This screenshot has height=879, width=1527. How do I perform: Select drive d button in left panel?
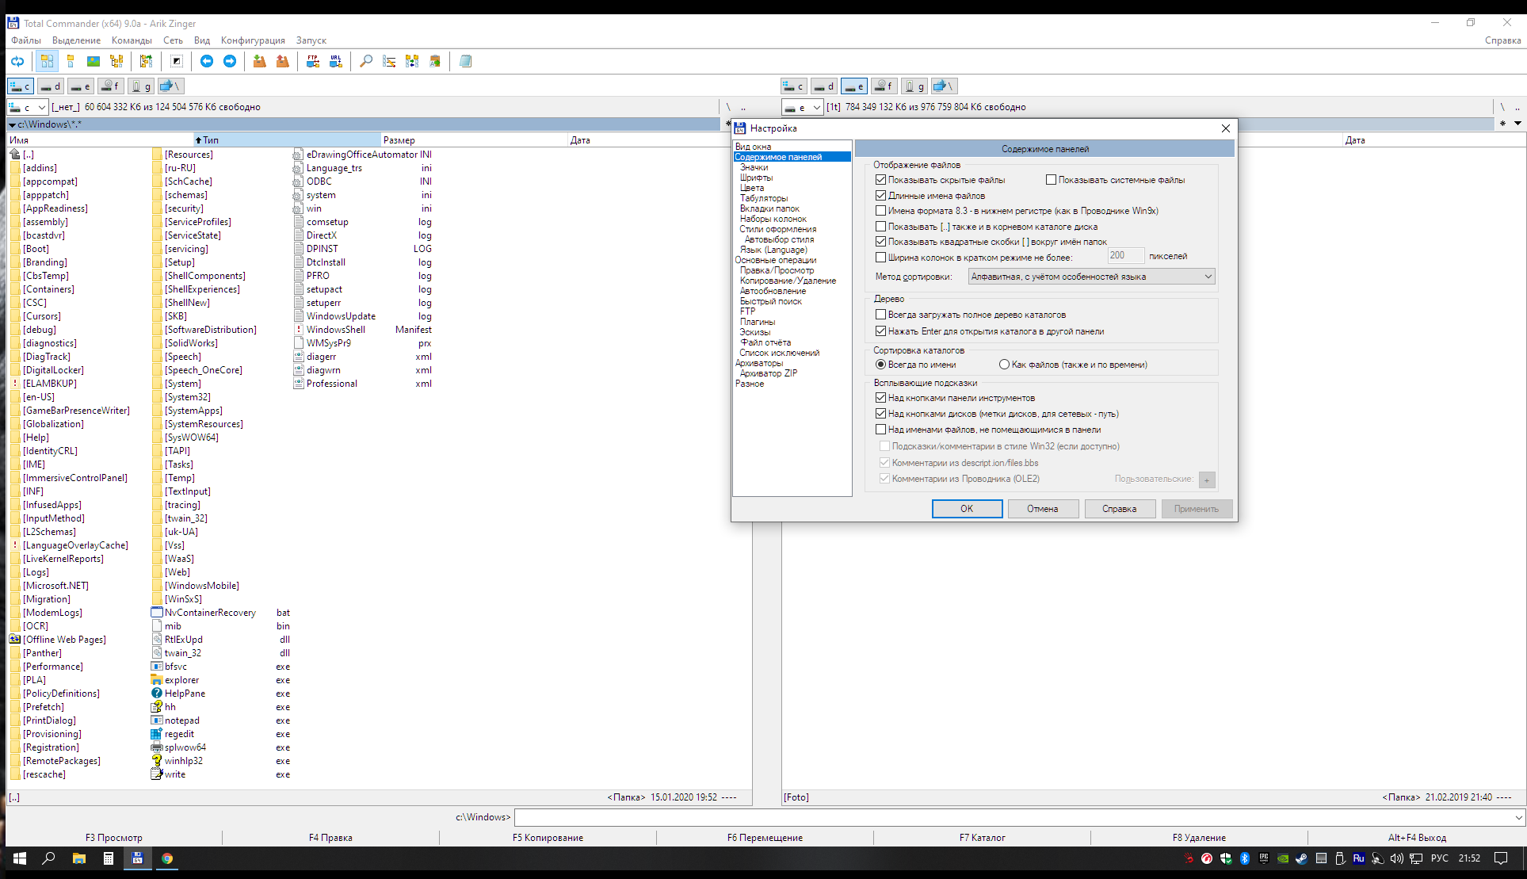51,86
